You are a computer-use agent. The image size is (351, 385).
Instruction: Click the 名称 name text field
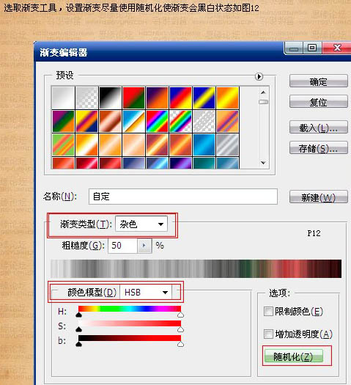183,197
